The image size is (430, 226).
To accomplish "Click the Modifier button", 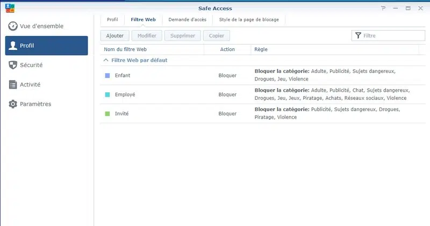I will coord(147,35).
